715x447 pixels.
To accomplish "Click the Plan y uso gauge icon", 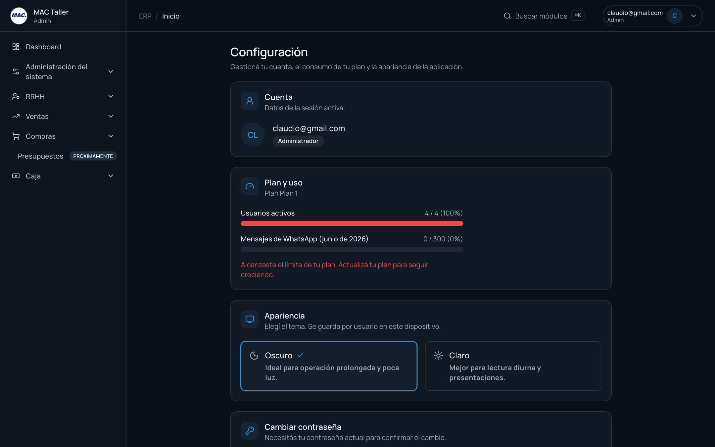I will pos(250,186).
